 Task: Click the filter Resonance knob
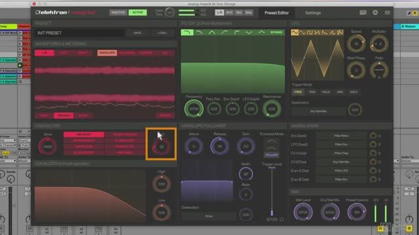coord(272,109)
